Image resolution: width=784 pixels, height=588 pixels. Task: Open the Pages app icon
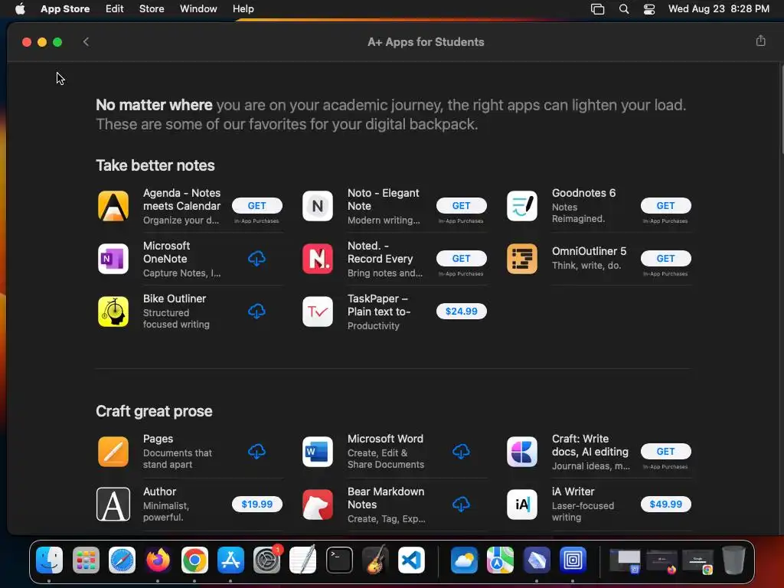[113, 452]
